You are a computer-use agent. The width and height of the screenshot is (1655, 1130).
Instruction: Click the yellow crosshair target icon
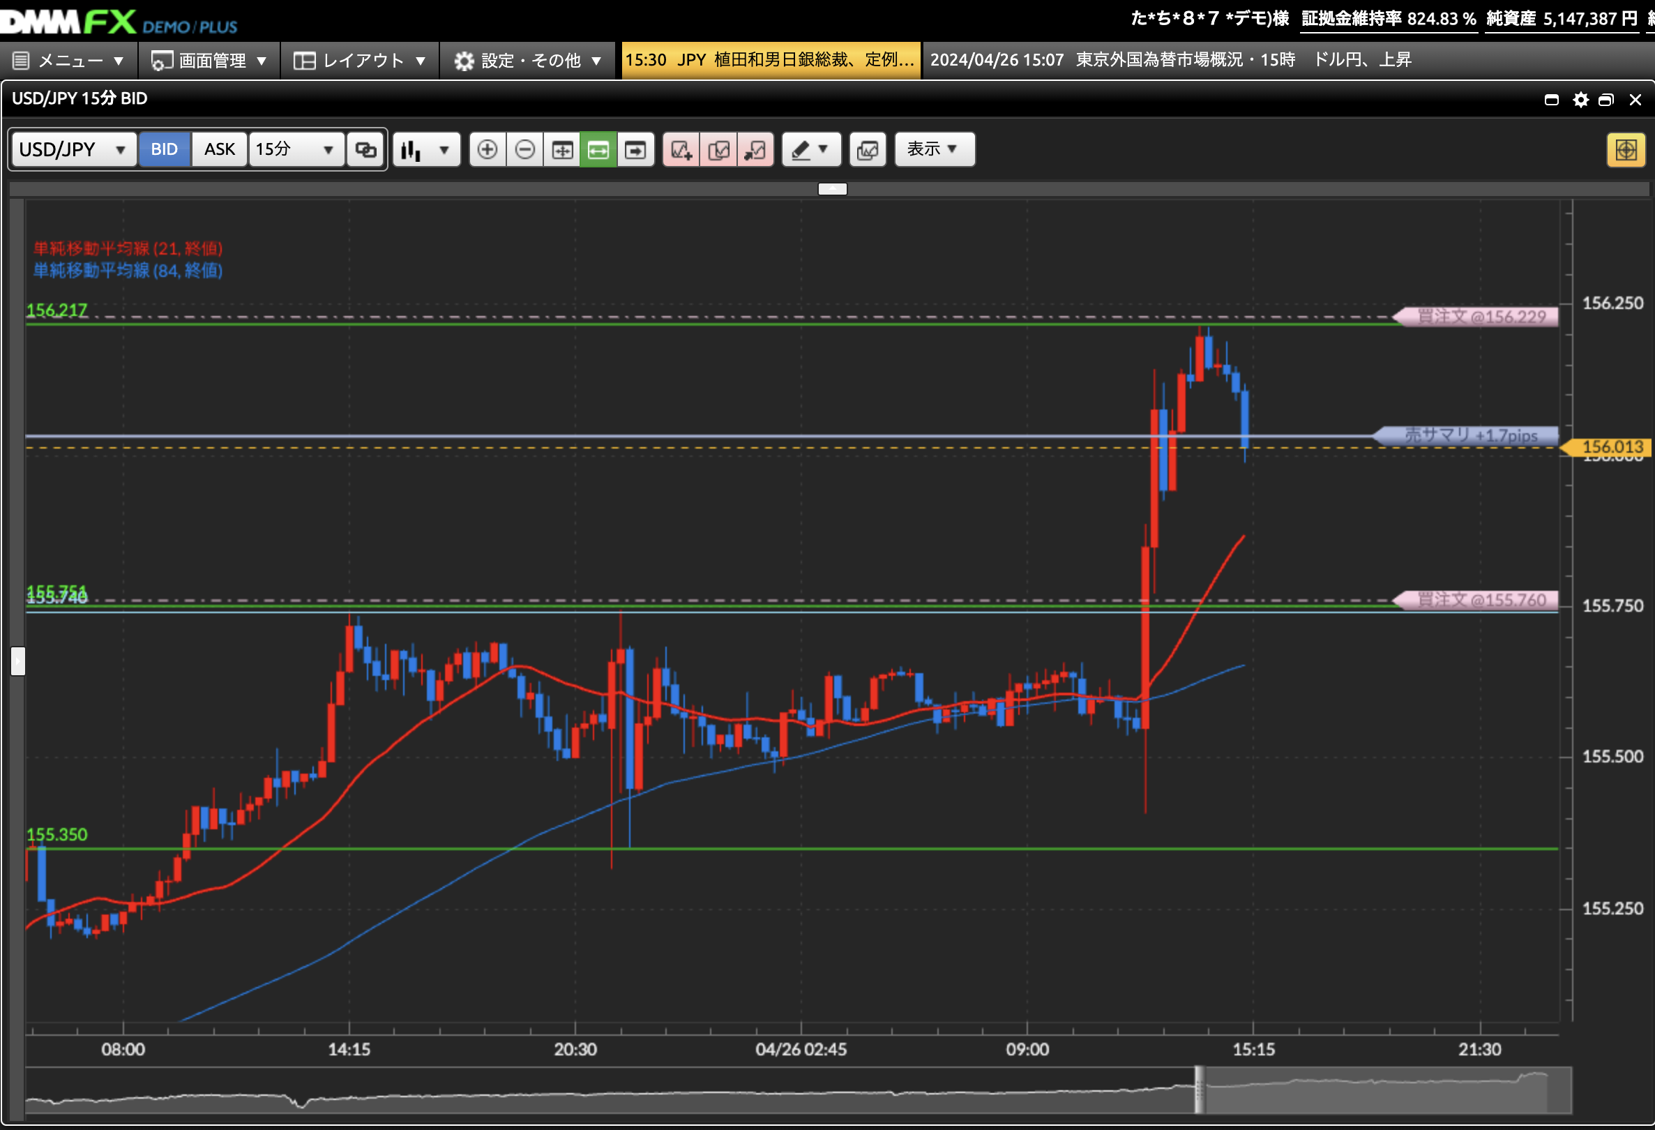(x=1626, y=149)
